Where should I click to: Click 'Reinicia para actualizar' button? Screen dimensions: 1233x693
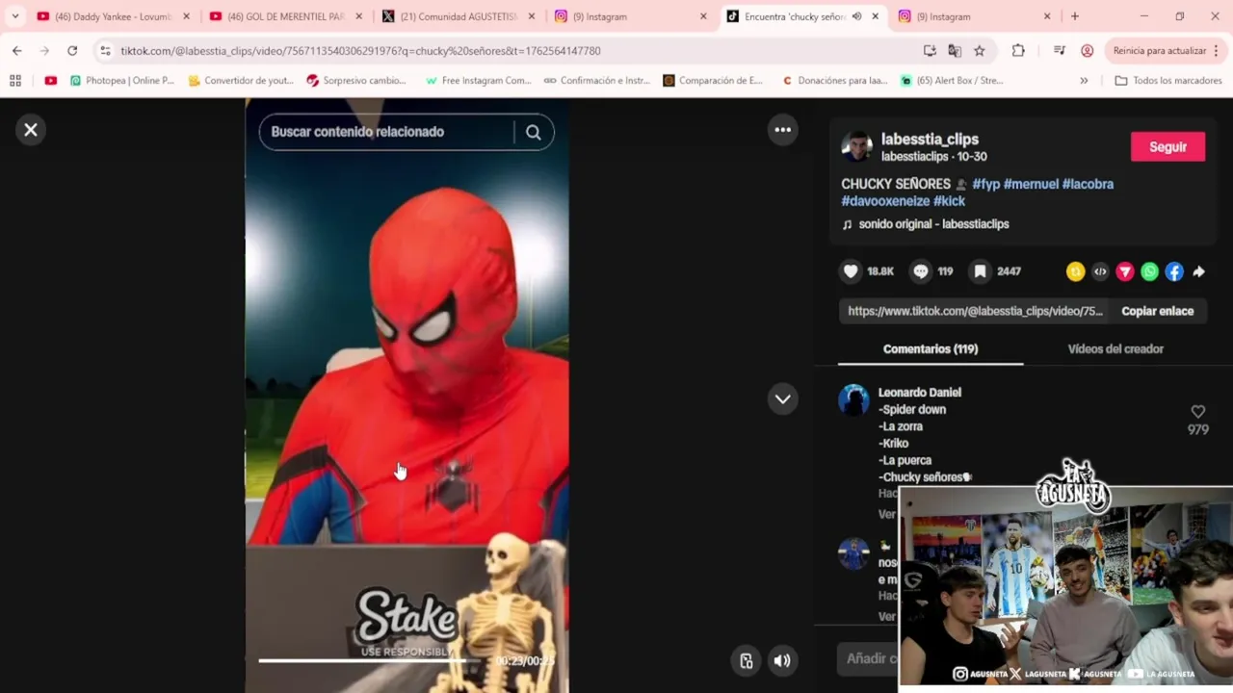click(1159, 51)
